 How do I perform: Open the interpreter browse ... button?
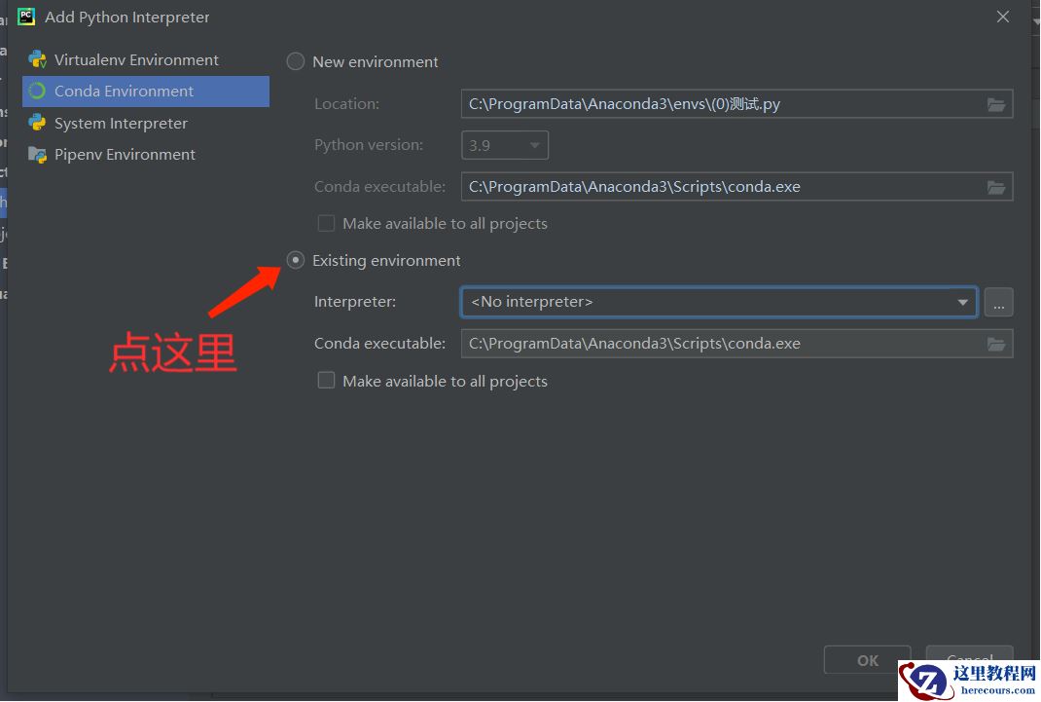[x=998, y=302]
